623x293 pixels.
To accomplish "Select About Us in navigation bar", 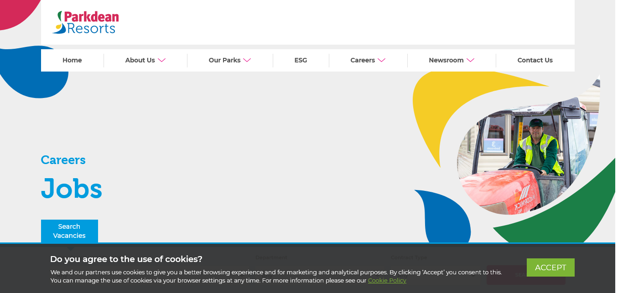I will pyautogui.click(x=140, y=60).
